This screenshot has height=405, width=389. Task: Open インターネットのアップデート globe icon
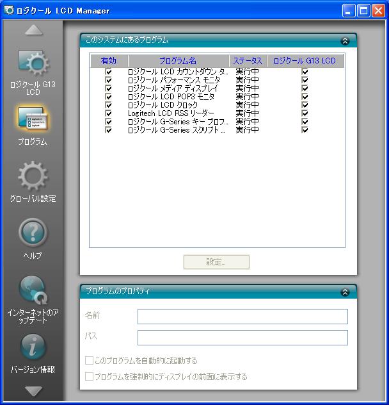coord(33,290)
